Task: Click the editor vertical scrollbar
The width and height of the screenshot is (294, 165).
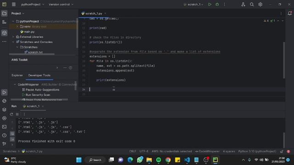Action: tap(284, 60)
